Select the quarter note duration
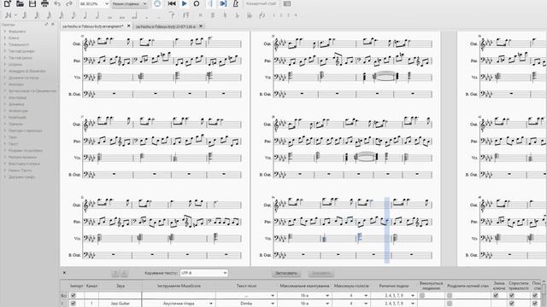Image resolution: width=547 pixels, height=307 pixels. (85, 15)
